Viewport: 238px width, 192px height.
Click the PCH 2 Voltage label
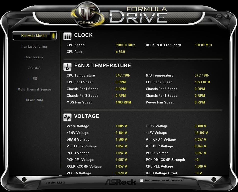[x=157, y=153]
